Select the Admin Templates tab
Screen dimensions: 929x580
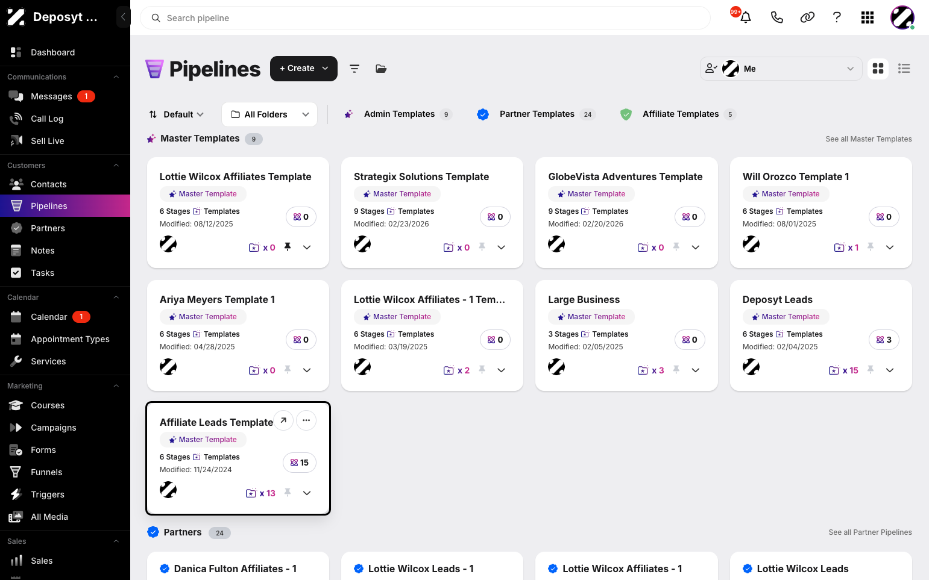tap(398, 114)
